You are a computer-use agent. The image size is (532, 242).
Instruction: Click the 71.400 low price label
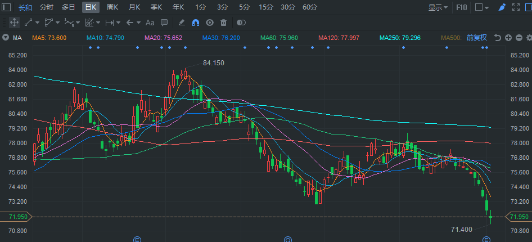tap(462, 230)
